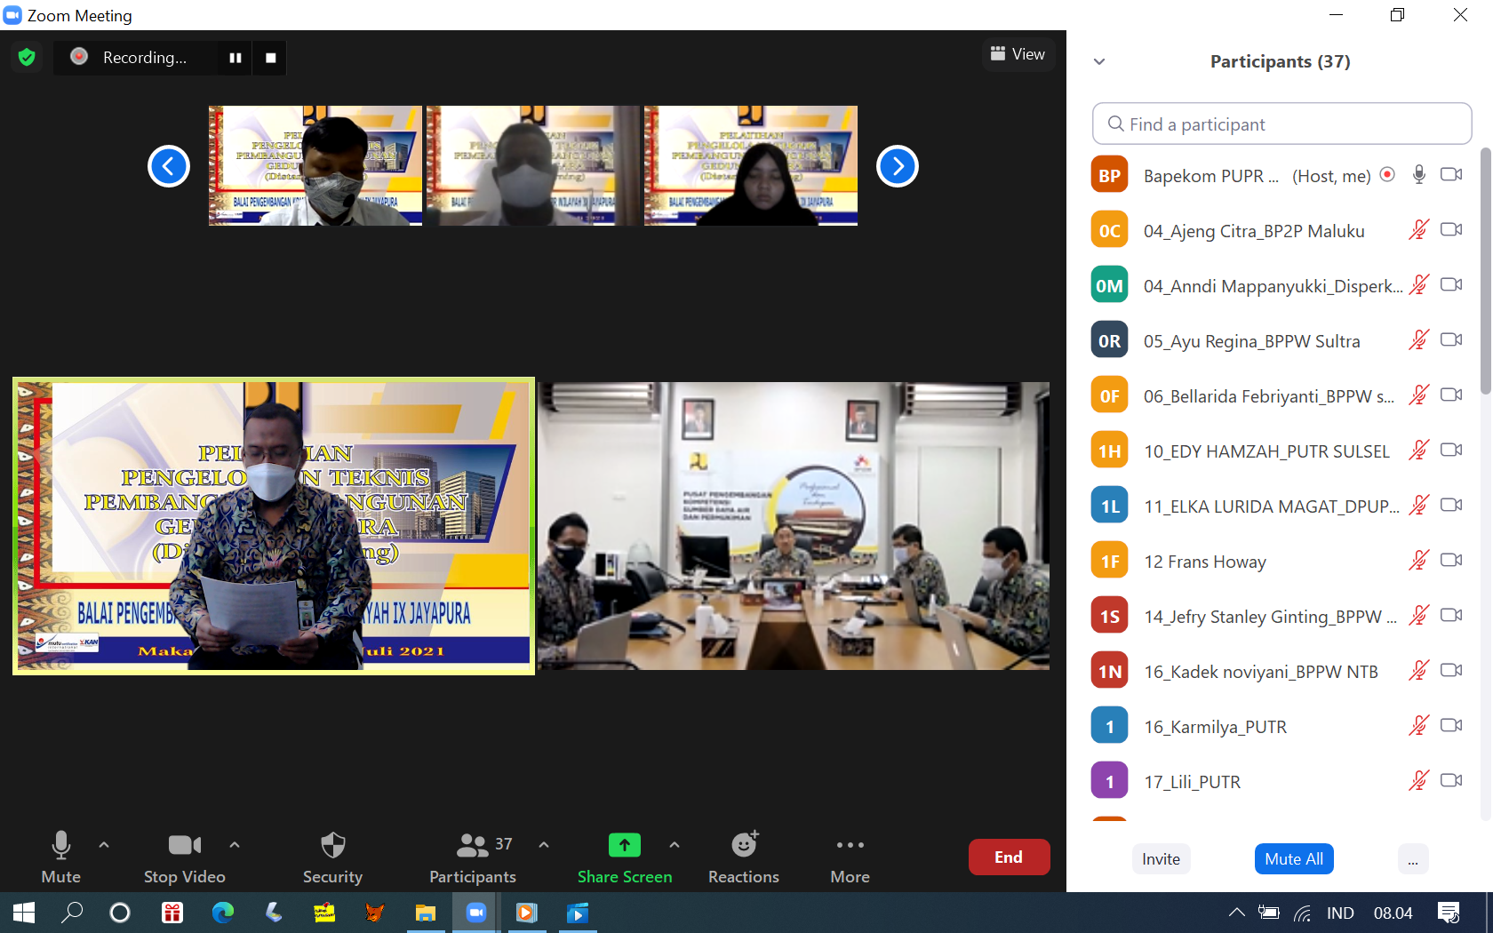
Task: Unmute 04_Ajeng Citra_BP2P Maluku
Action: click(1419, 230)
